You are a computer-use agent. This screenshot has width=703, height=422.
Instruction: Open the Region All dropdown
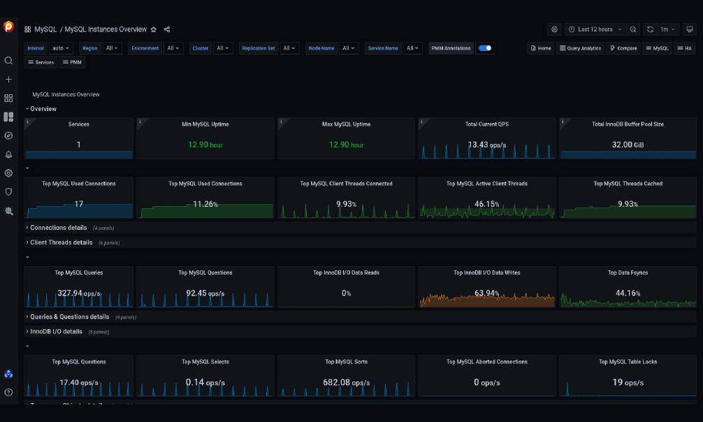coord(112,48)
